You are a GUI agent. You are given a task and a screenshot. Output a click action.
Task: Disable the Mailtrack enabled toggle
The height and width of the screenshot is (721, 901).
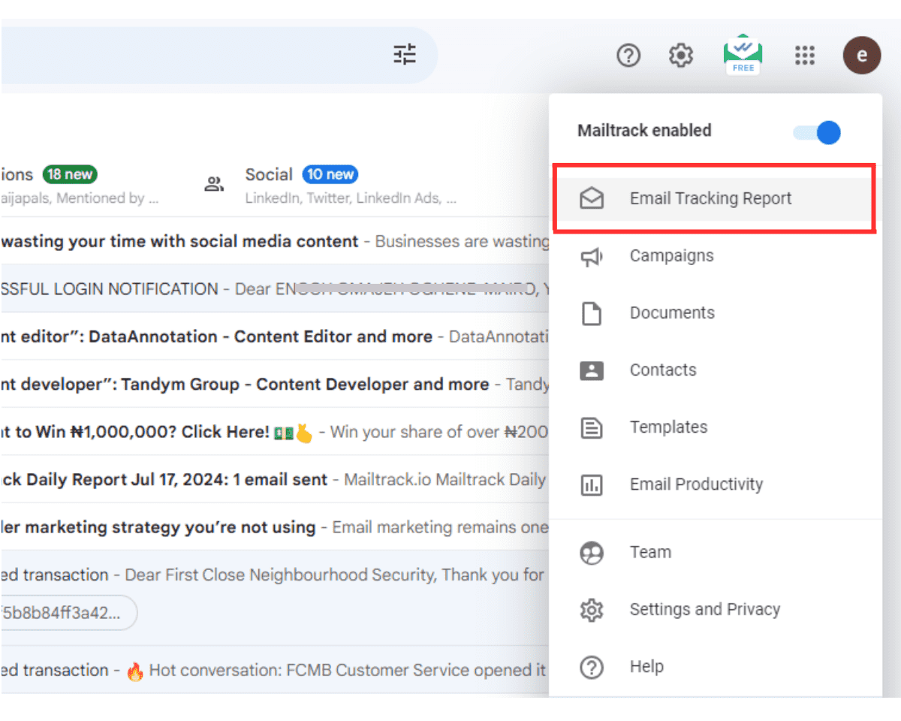pyautogui.click(x=817, y=133)
